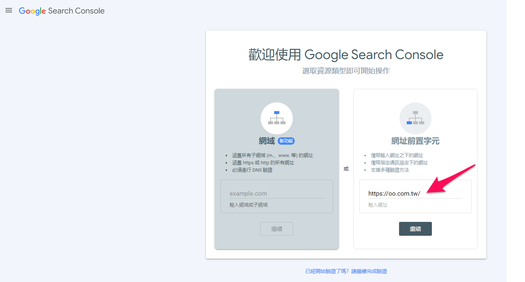
Task: Click 繼續 under the URL prefix card
Action: [415, 229]
